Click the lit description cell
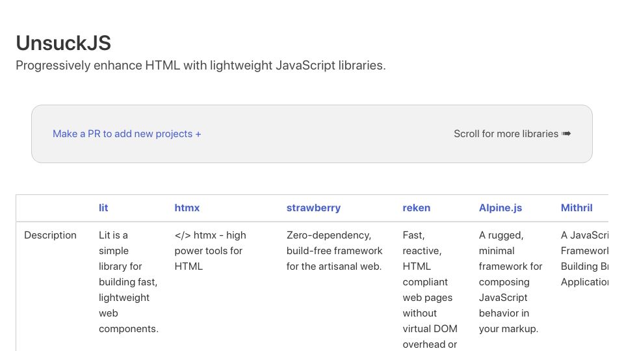 point(129,281)
